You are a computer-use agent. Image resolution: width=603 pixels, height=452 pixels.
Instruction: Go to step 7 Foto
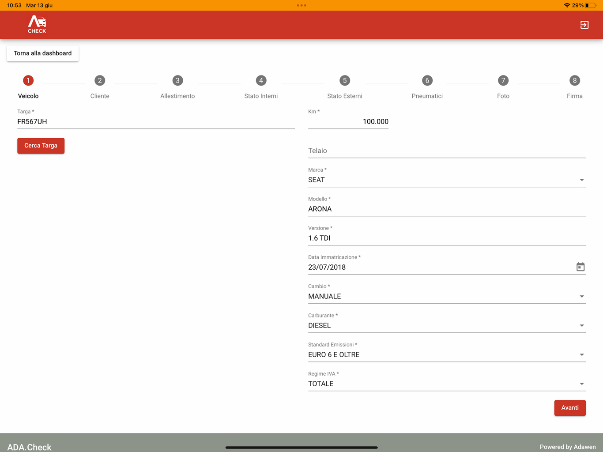tap(503, 81)
